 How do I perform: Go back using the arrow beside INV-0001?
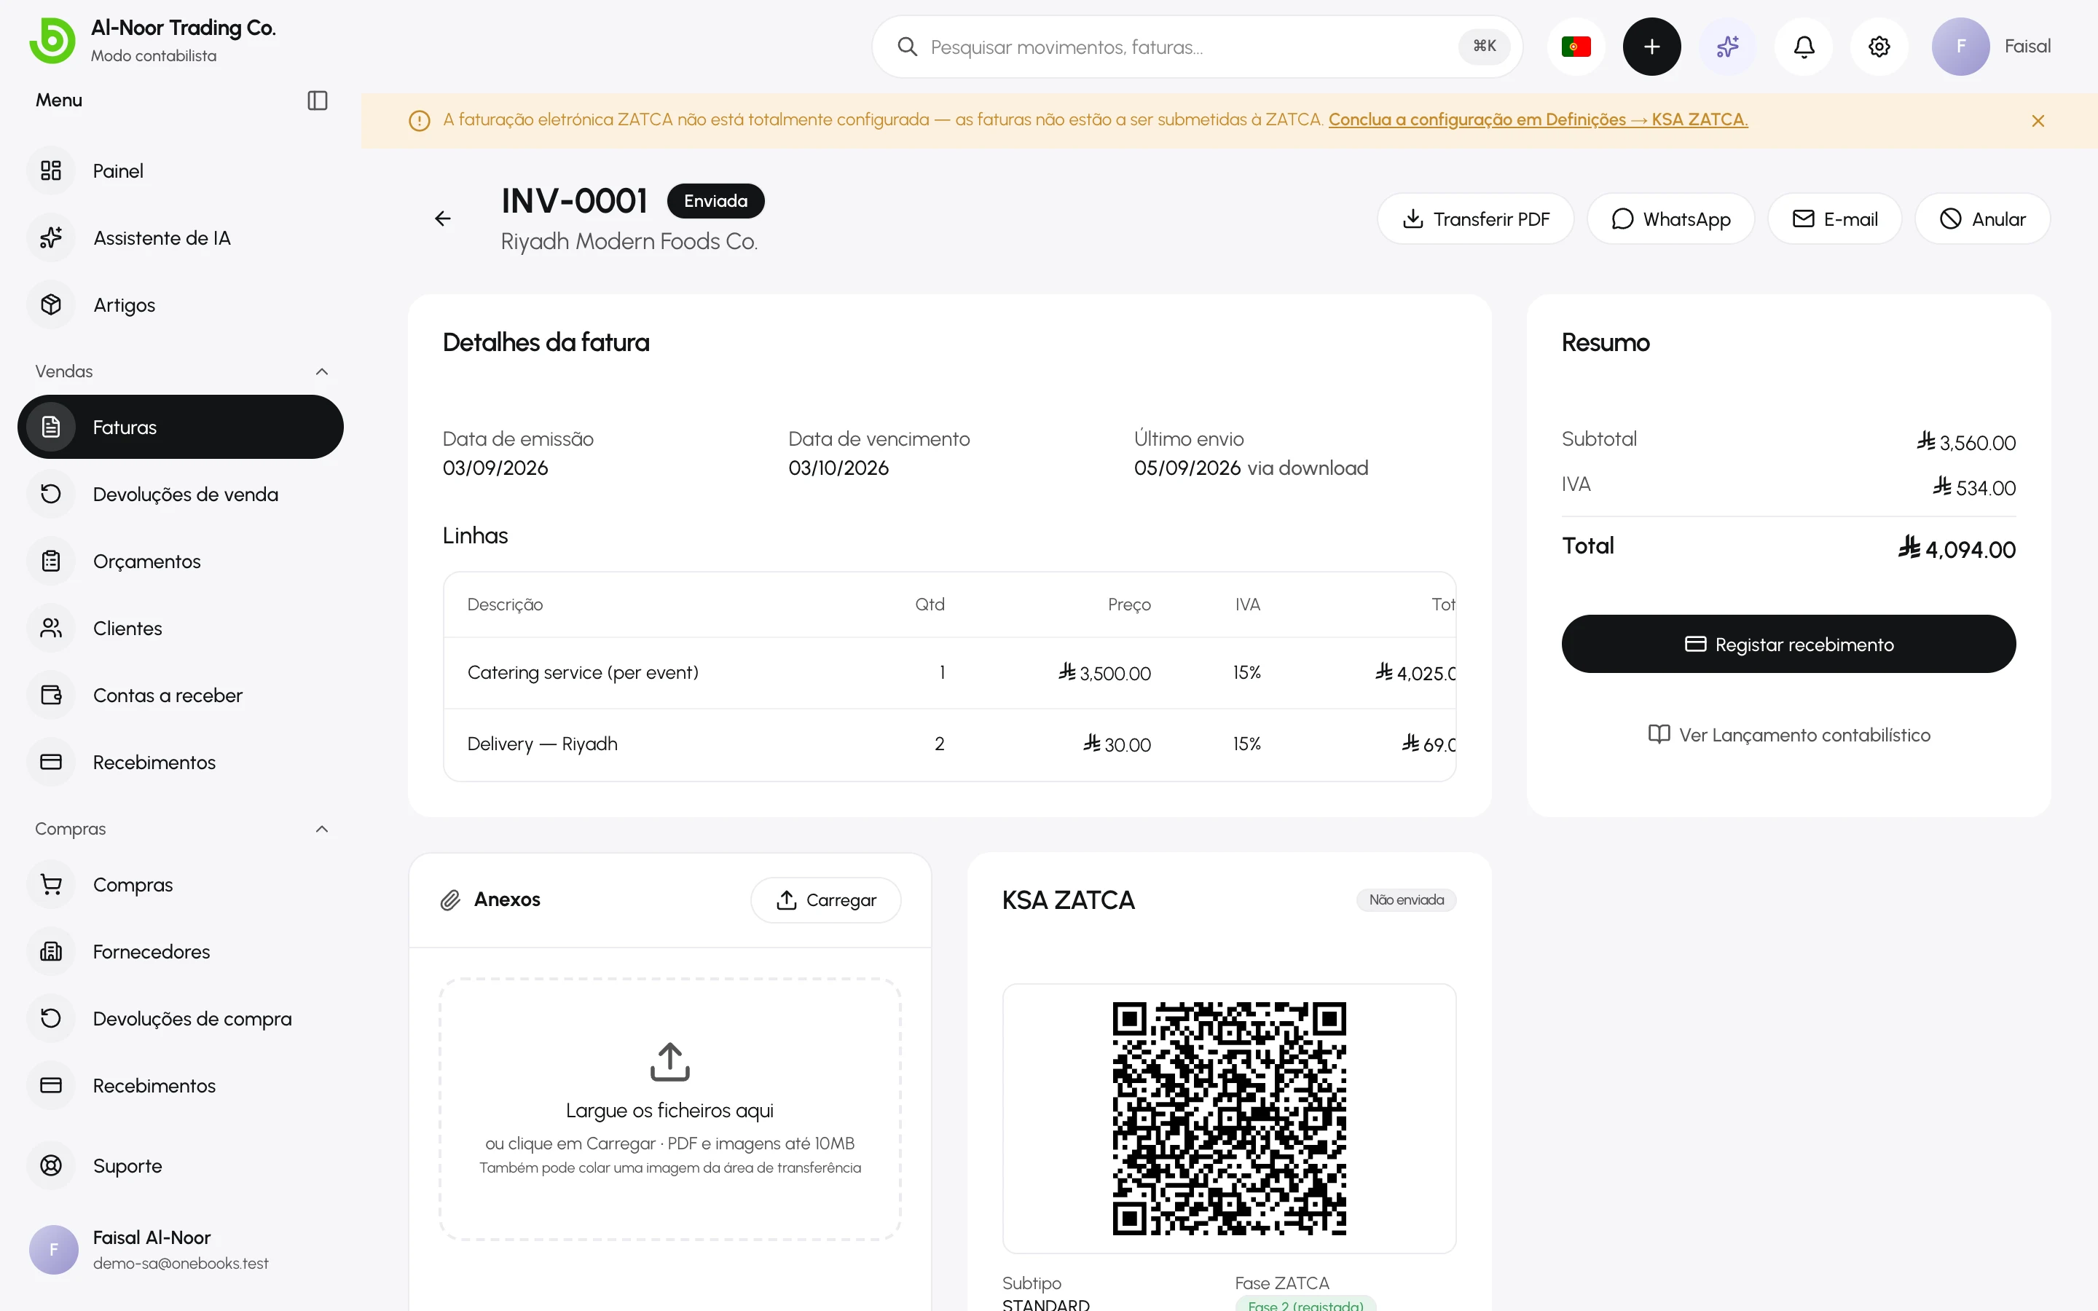coord(443,219)
